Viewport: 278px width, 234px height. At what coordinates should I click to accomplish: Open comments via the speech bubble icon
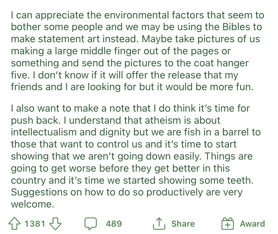(91, 224)
